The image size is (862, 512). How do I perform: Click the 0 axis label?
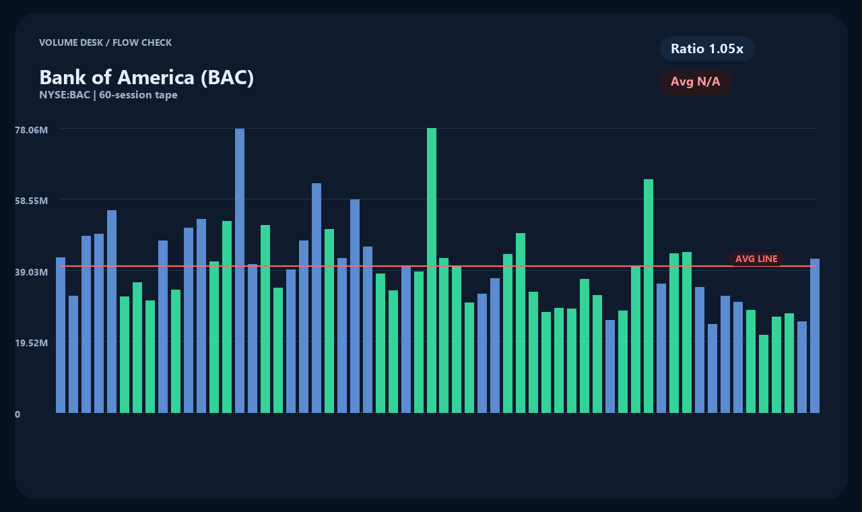(x=18, y=414)
